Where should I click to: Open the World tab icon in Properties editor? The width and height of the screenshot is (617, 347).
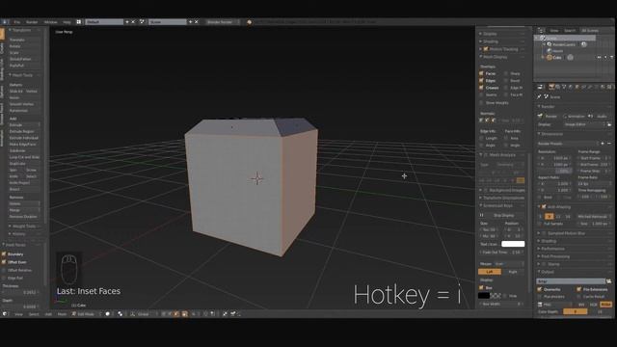571,87
